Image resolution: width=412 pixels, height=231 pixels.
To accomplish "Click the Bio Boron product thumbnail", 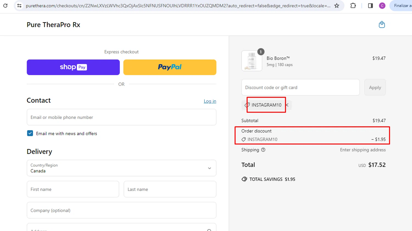I will point(252,61).
